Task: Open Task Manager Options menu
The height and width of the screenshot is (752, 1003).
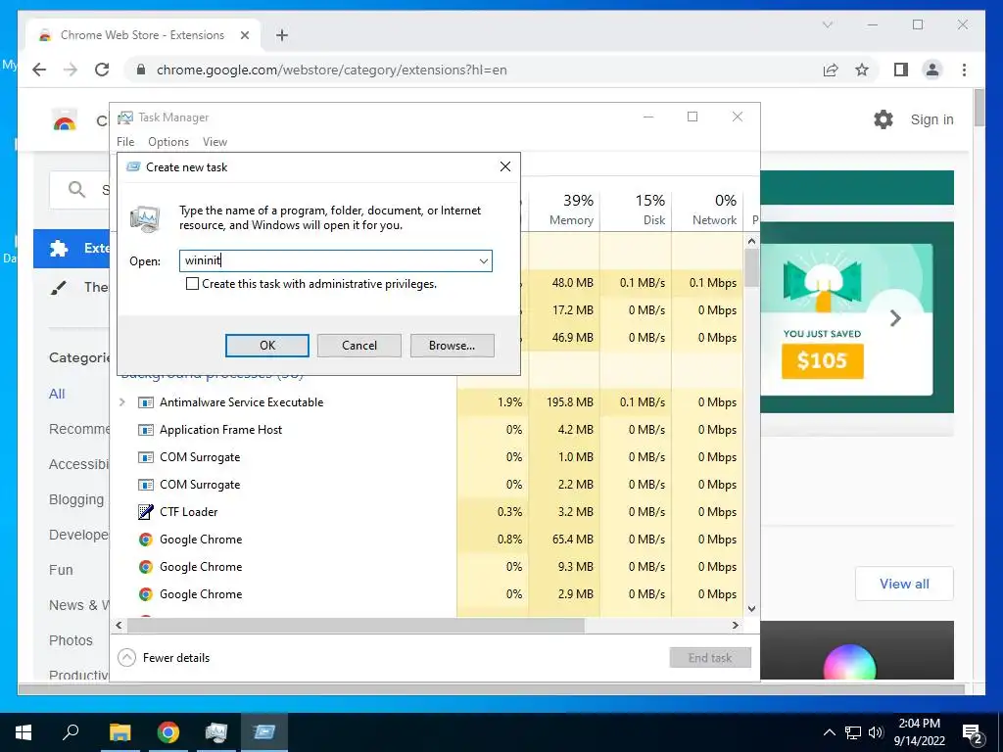Action: coord(168,142)
